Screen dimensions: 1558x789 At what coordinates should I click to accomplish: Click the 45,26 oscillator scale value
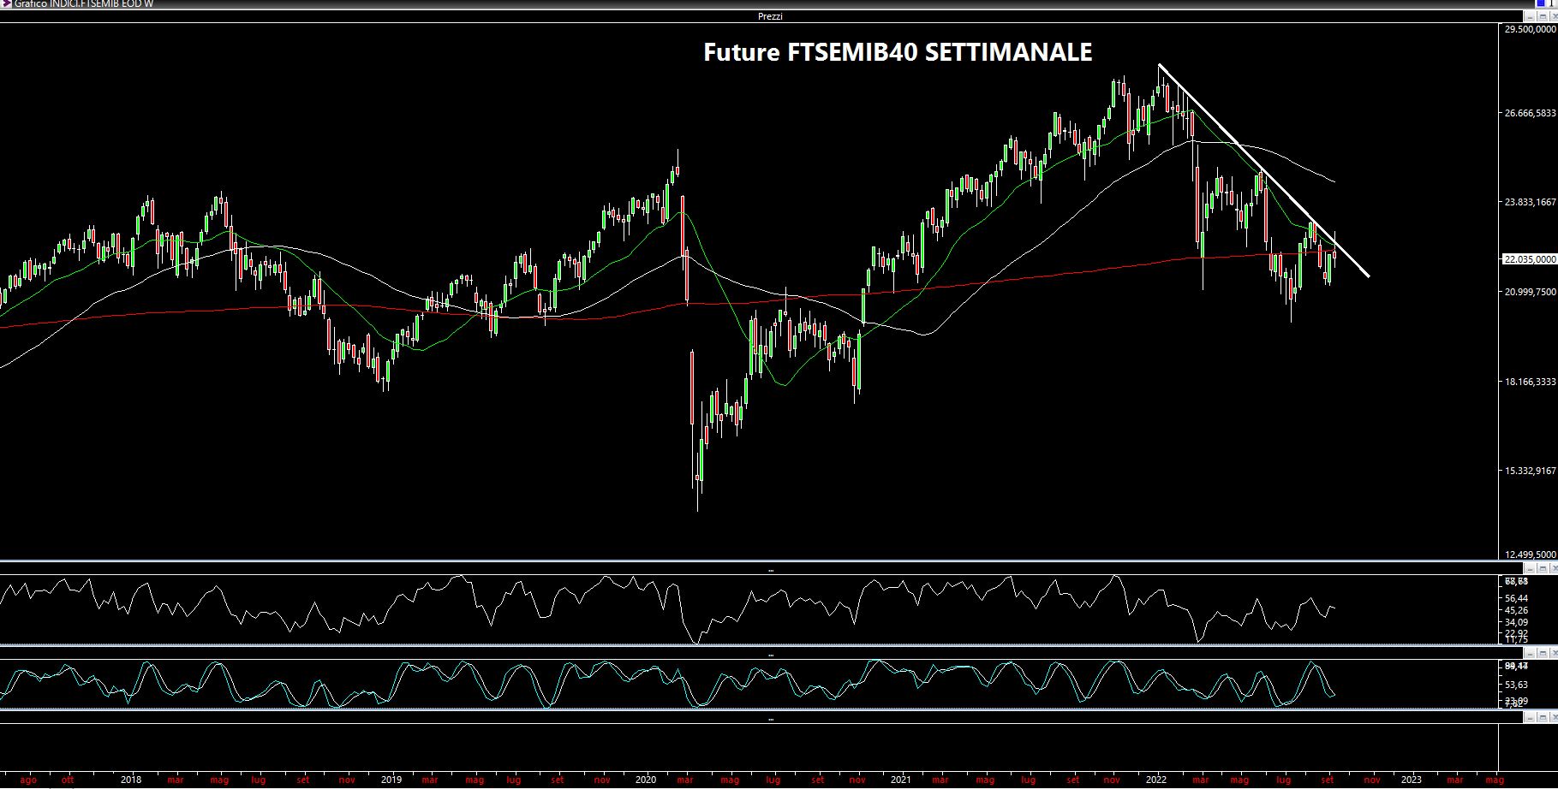(1516, 610)
